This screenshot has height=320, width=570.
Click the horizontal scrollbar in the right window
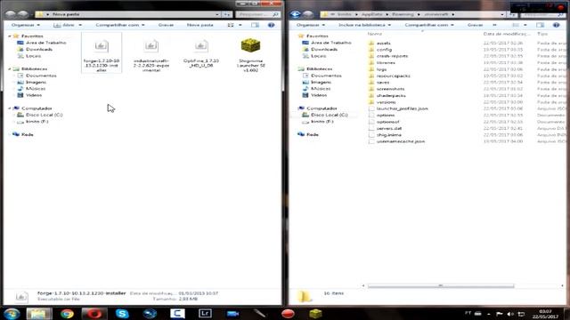pos(441,286)
